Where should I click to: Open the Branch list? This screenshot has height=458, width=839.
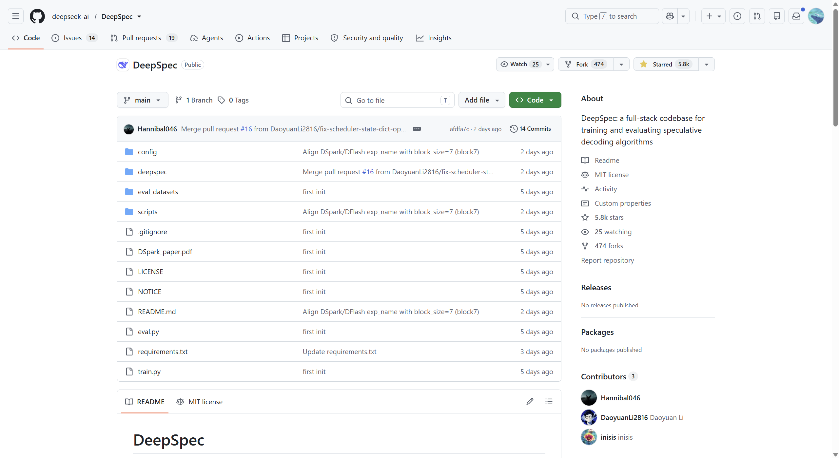pos(194,100)
